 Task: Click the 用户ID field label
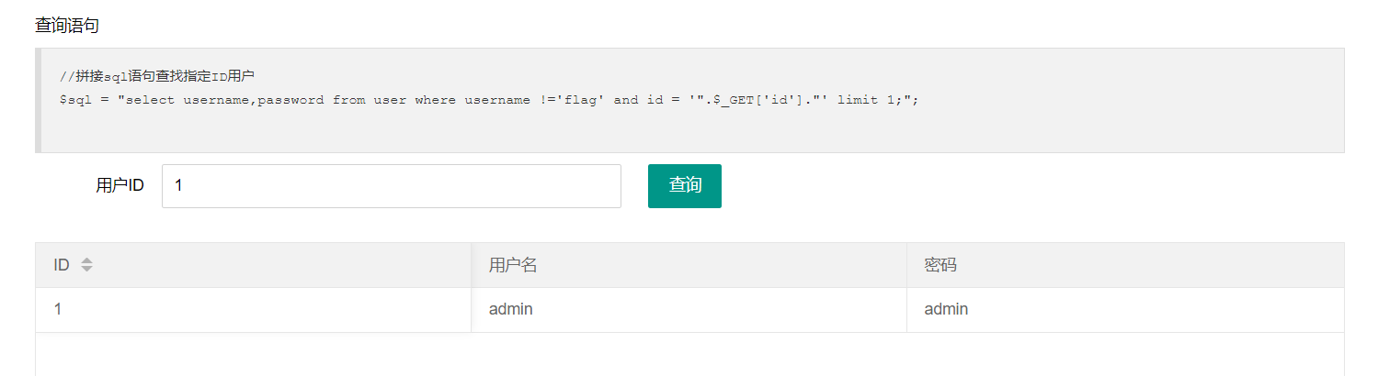(120, 186)
